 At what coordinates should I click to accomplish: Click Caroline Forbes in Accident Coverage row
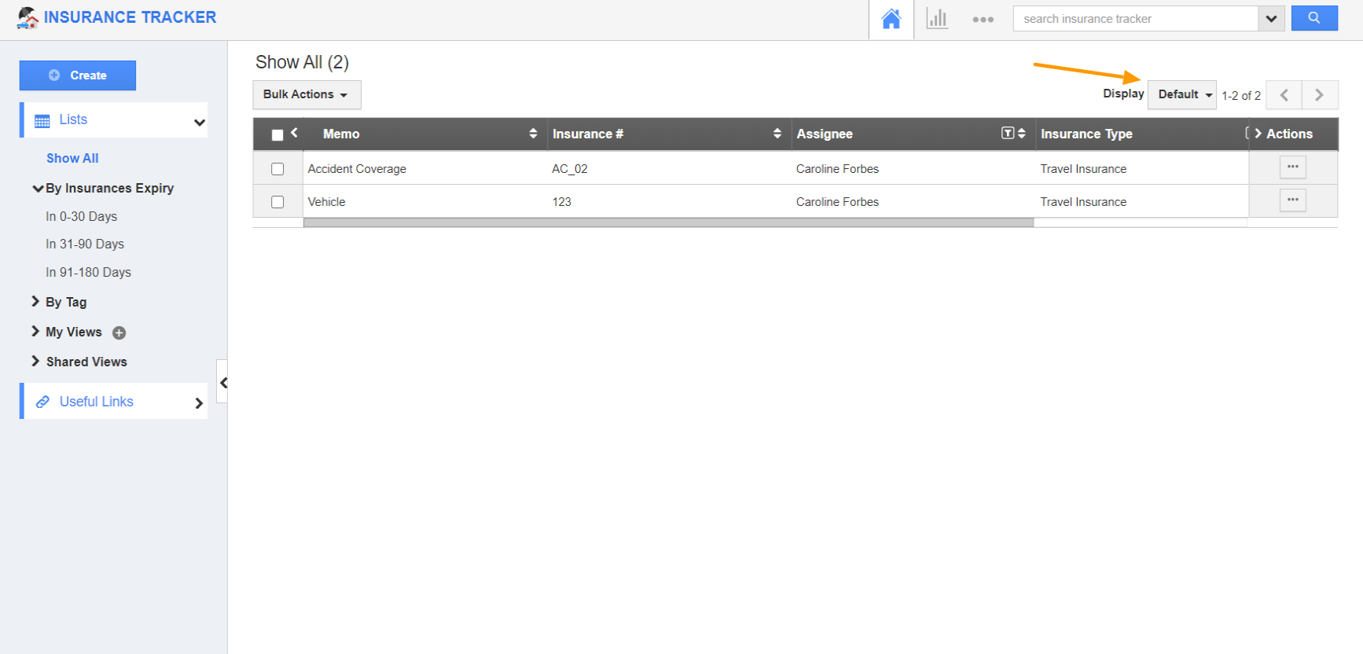[837, 169]
